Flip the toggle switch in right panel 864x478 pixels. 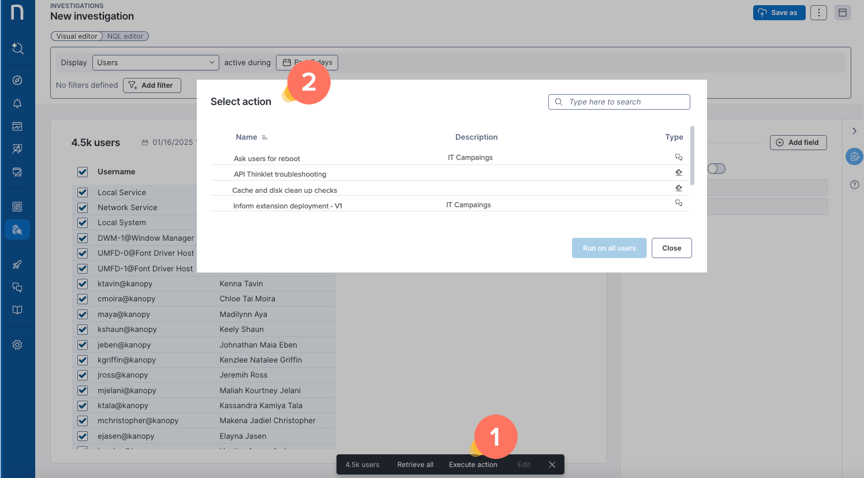point(716,169)
